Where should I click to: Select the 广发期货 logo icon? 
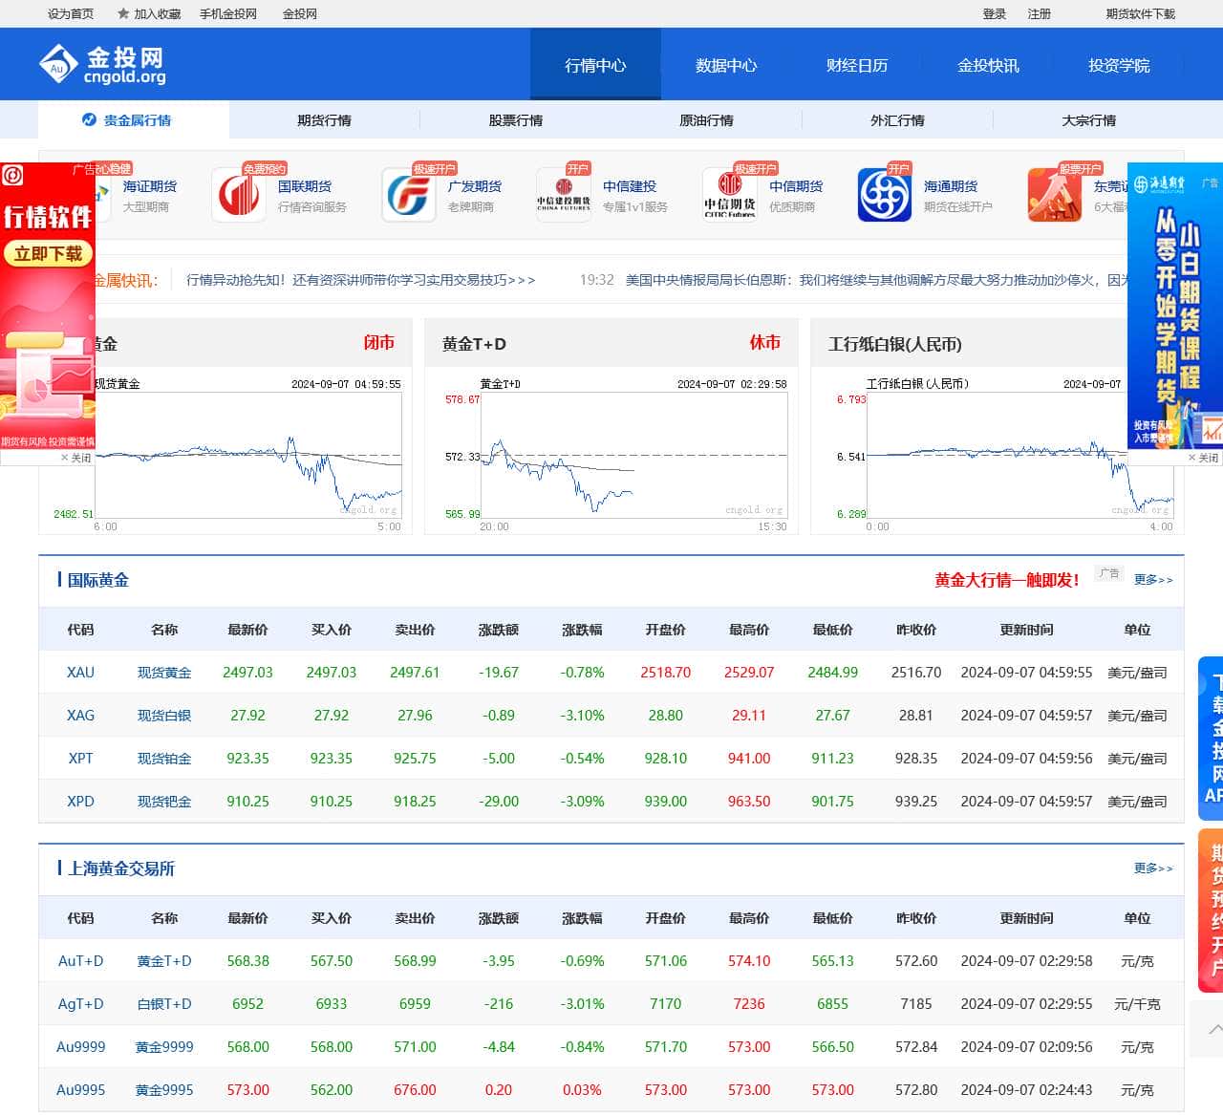[408, 193]
